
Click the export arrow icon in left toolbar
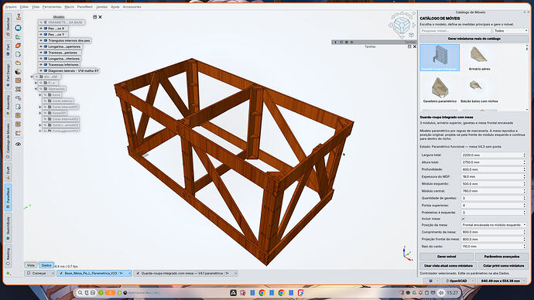tap(19, 133)
